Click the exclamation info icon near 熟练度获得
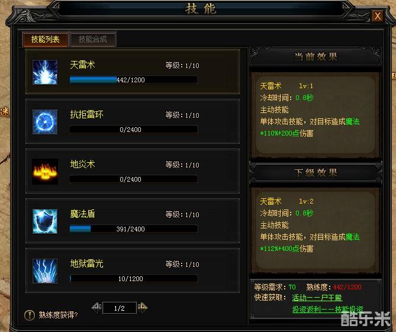 tap(30, 315)
